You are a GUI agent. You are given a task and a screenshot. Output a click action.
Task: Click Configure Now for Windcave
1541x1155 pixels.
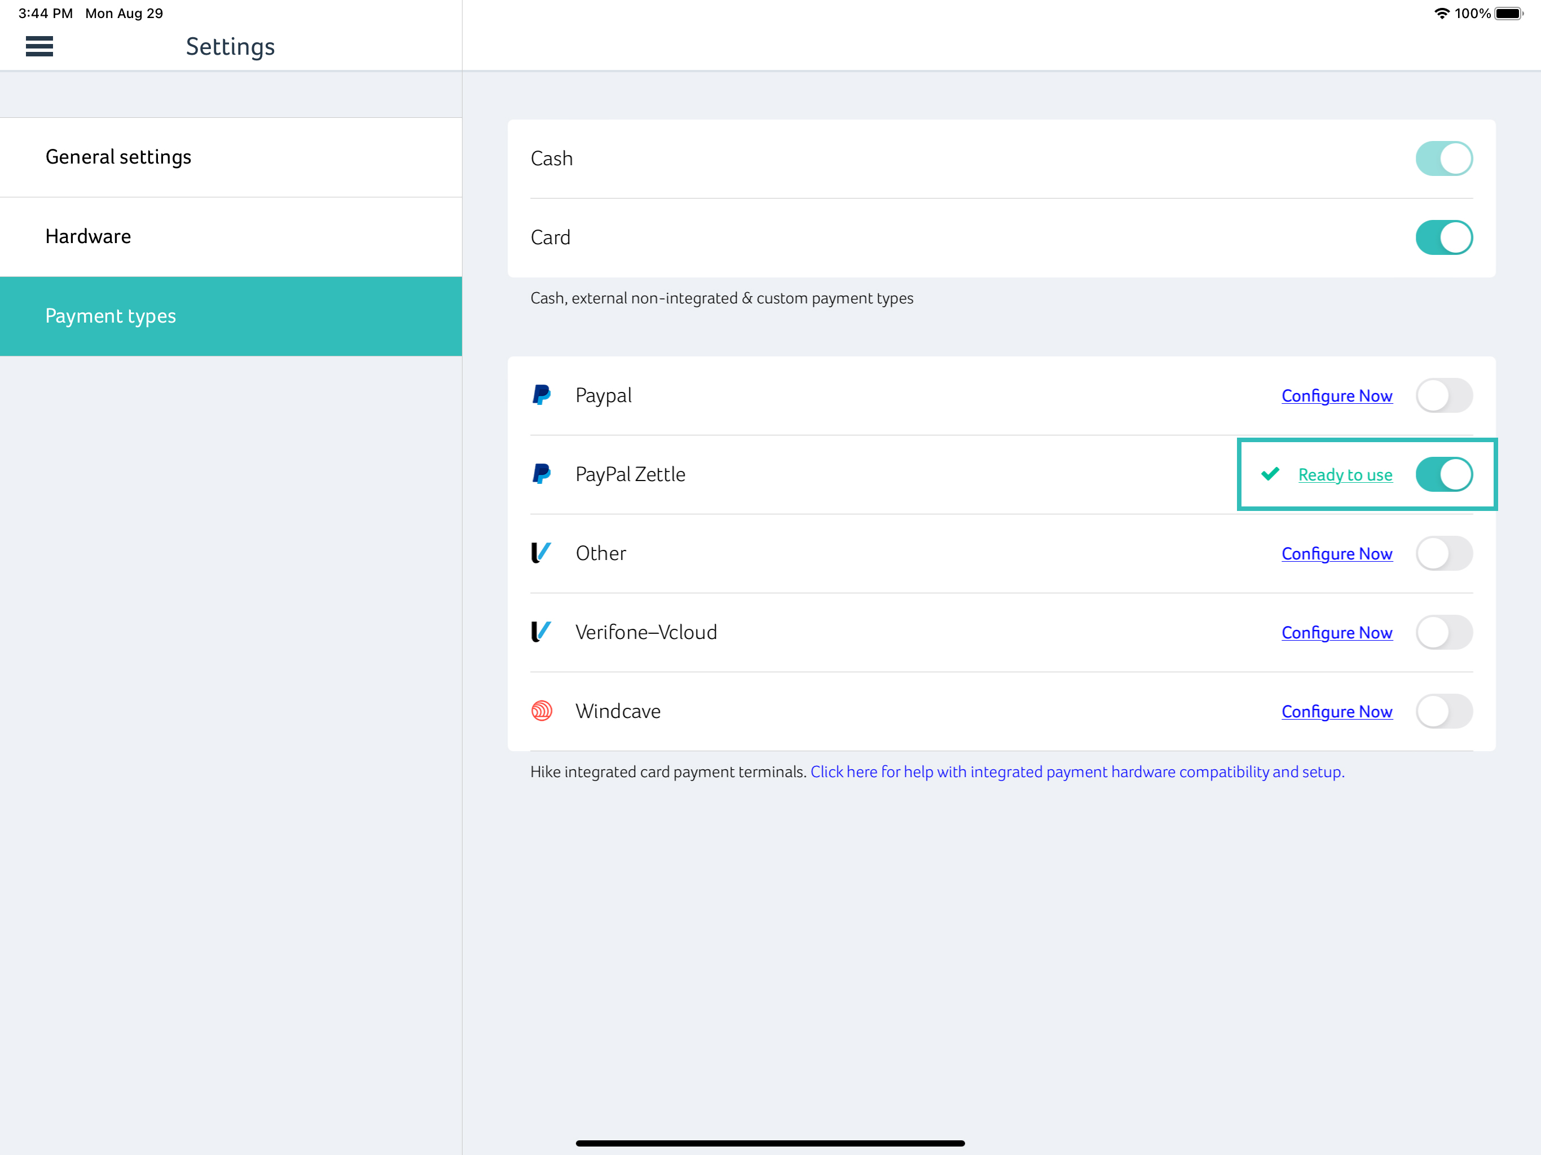(x=1336, y=711)
